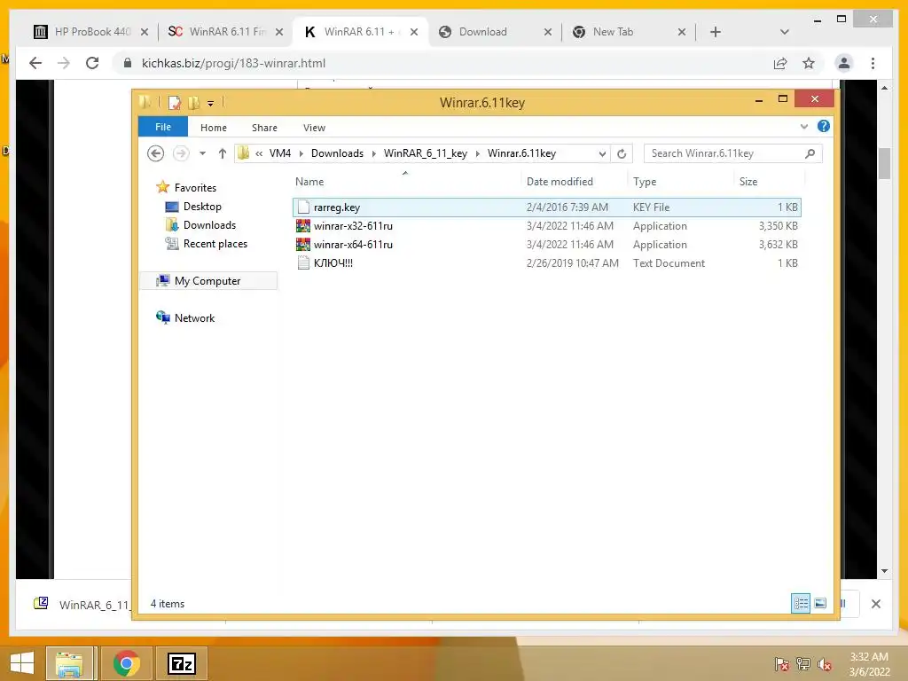Click the kichkas.biz address bar URL
Screen dimensions: 908x681
click(x=233, y=63)
